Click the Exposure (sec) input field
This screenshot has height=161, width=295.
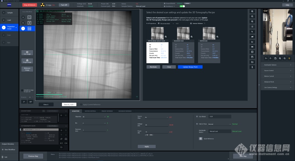[94, 130]
